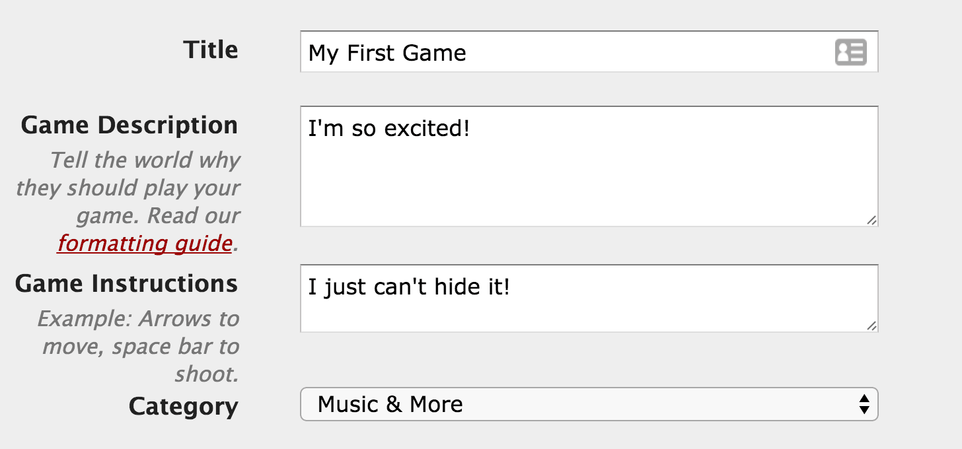Click the contact autofill icon in Title field

point(850,52)
